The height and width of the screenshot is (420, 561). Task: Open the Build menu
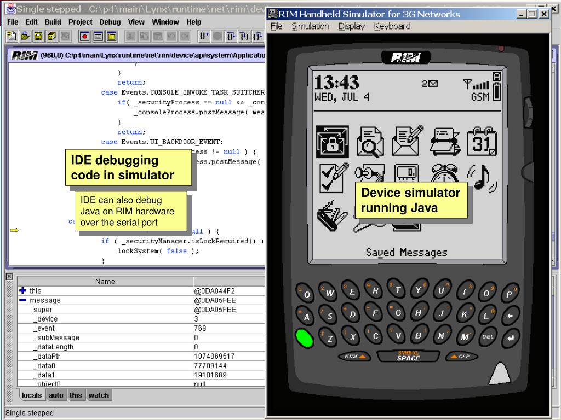click(53, 22)
